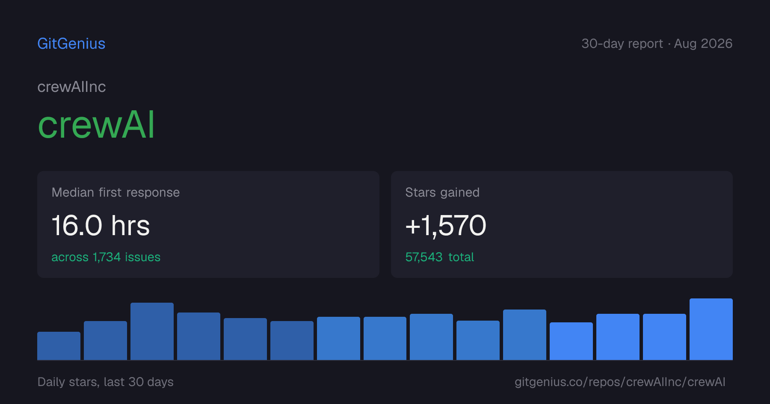The width and height of the screenshot is (770, 404).
Task: Click the shortest bar in the daily stars chart
Action: [x=59, y=346]
